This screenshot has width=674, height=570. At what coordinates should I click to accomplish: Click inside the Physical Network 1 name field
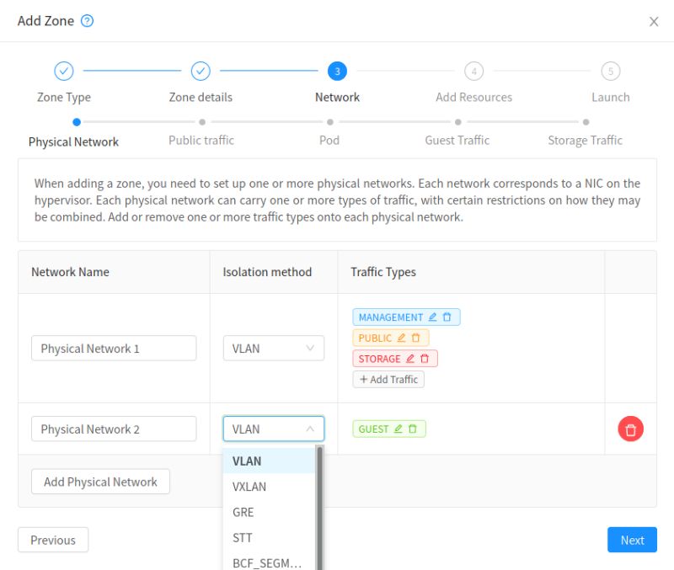[113, 348]
